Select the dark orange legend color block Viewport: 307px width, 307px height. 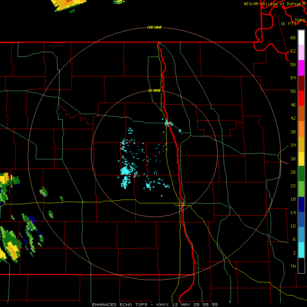point(301,114)
